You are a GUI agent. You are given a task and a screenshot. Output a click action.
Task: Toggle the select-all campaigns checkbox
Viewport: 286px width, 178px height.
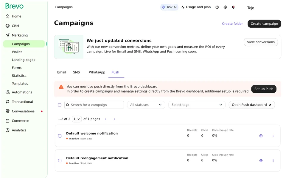coord(60,105)
